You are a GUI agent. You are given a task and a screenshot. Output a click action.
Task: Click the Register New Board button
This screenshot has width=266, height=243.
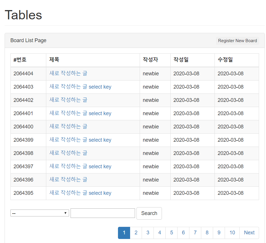tap(237, 41)
